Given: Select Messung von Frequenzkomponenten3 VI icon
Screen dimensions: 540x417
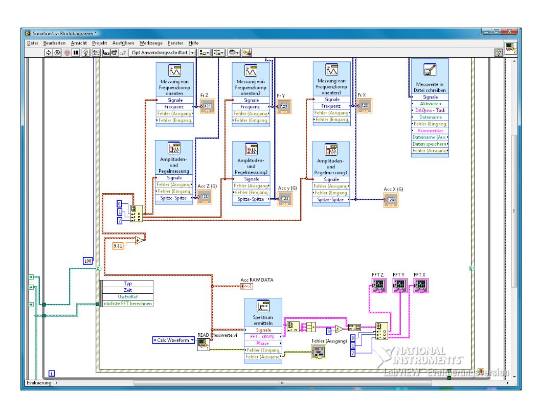Looking at the screenshot, I should 332,70.
